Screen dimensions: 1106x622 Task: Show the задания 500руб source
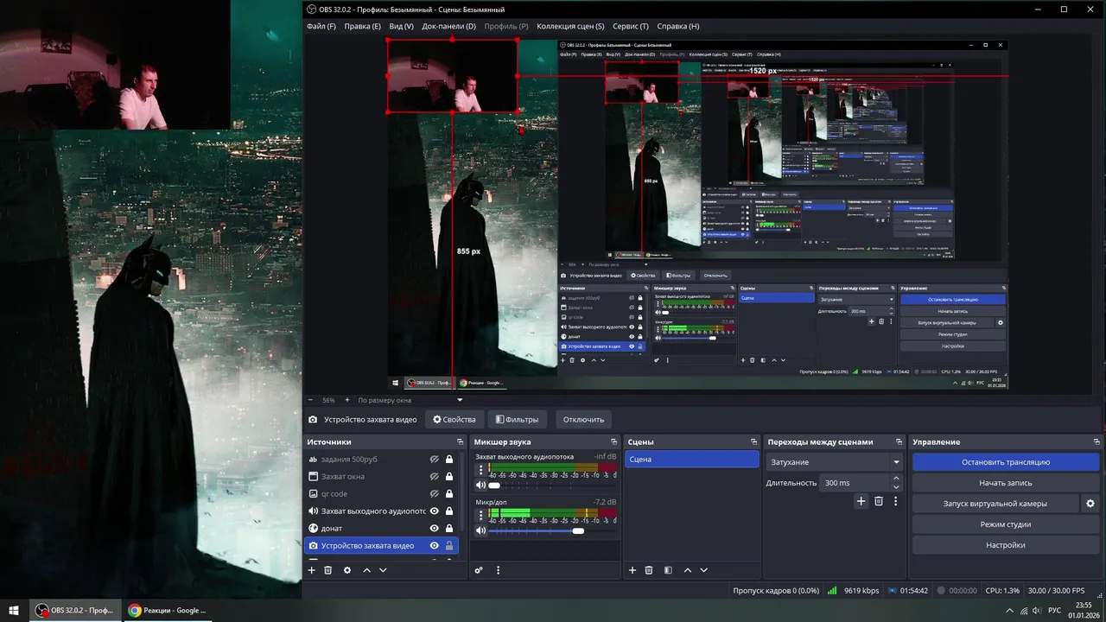tap(435, 460)
